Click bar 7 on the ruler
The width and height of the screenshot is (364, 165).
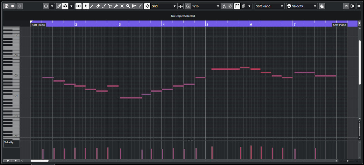point(295,24)
